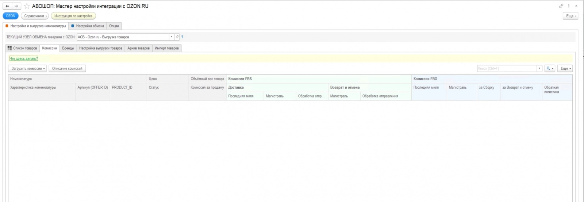Expand the table's Еще menu

[x=565, y=68]
